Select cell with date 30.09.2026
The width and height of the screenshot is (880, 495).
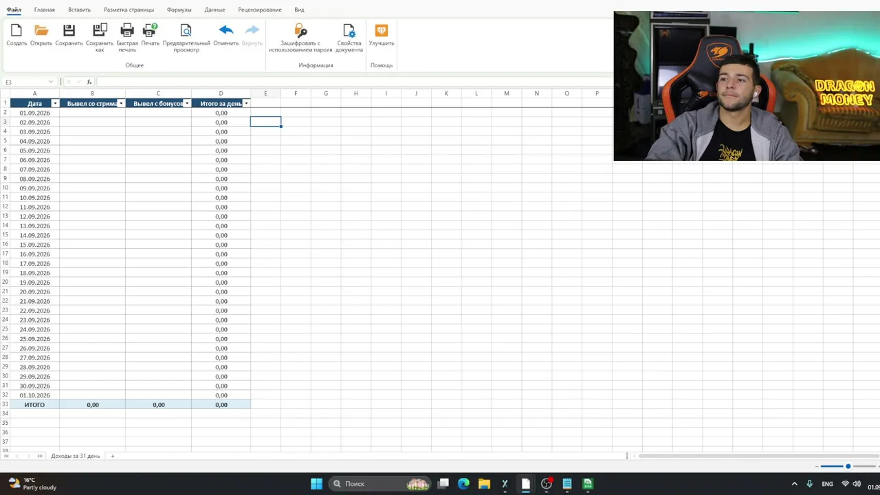point(34,386)
